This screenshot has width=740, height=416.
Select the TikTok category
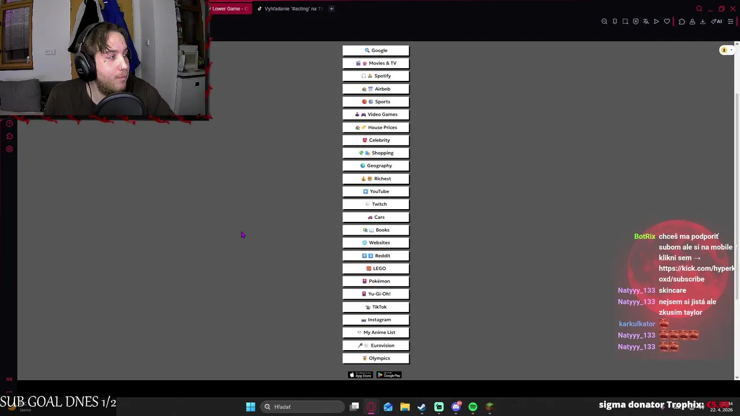coord(376,307)
